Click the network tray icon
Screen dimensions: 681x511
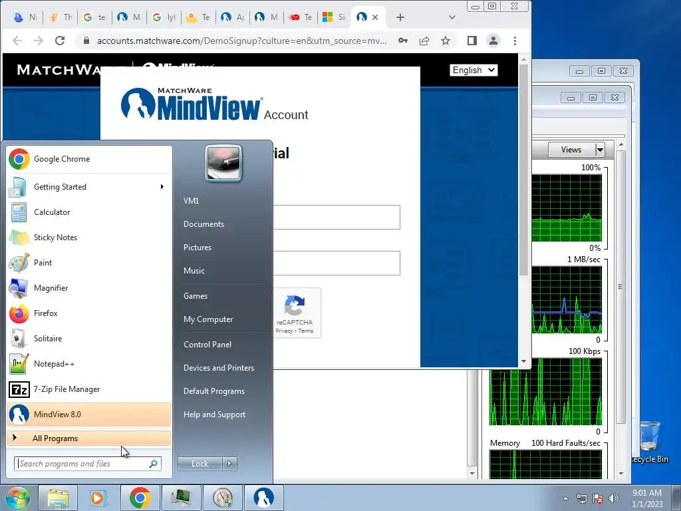[x=581, y=498]
